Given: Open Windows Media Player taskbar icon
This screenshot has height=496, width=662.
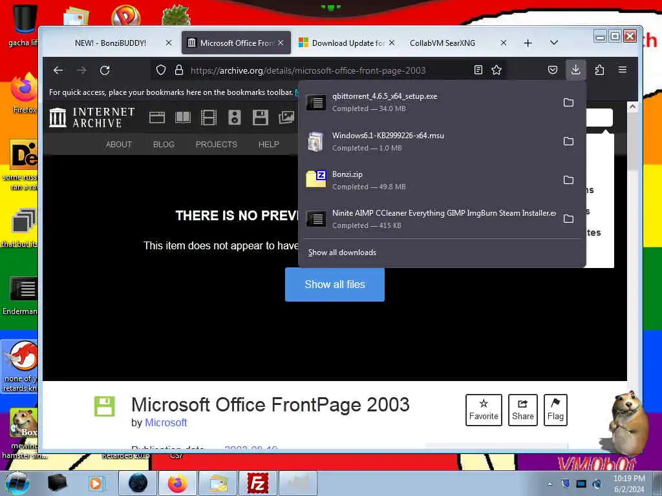Looking at the screenshot, I should [96, 483].
